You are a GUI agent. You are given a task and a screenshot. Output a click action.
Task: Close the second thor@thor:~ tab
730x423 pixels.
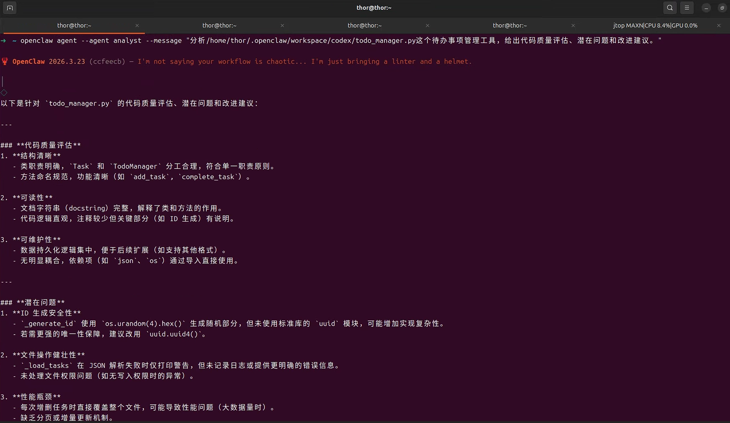point(282,26)
